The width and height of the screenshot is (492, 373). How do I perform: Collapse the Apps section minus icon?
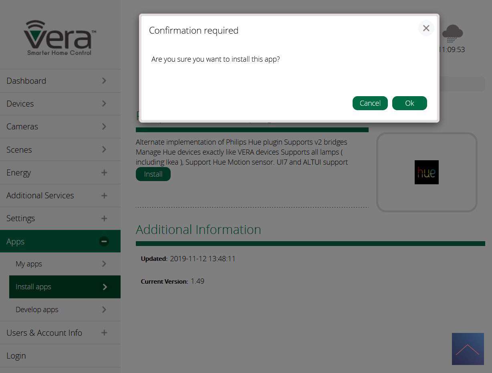point(104,241)
